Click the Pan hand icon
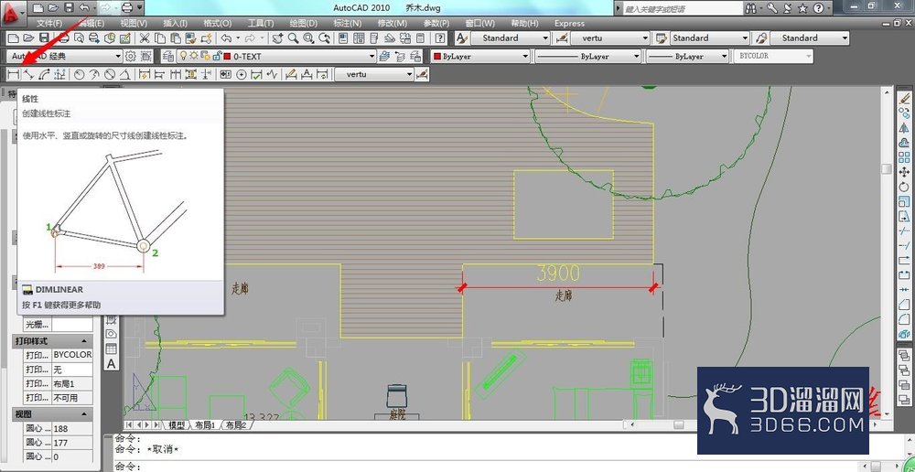This screenshot has width=915, height=472. [278, 38]
